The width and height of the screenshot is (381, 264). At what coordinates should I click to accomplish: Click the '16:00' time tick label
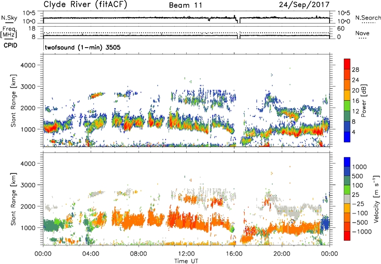[x=234, y=254]
